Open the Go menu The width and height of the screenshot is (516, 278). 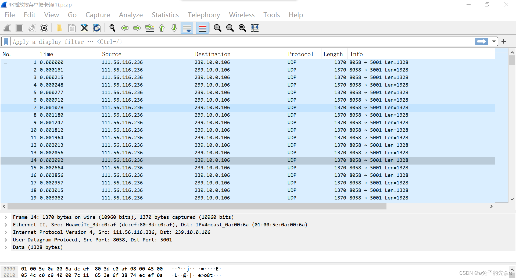72,15
